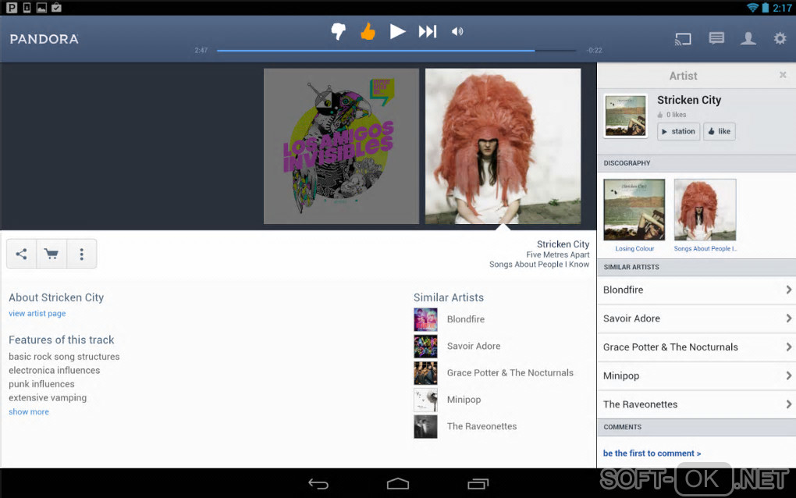Viewport: 796px width, 498px height.
Task: Tap the Android home button
Action: (x=397, y=484)
